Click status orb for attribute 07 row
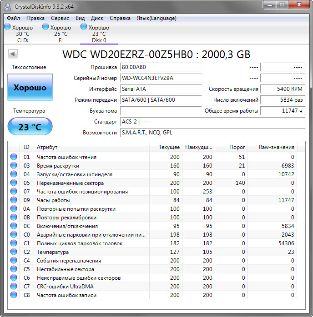 coord(14,191)
